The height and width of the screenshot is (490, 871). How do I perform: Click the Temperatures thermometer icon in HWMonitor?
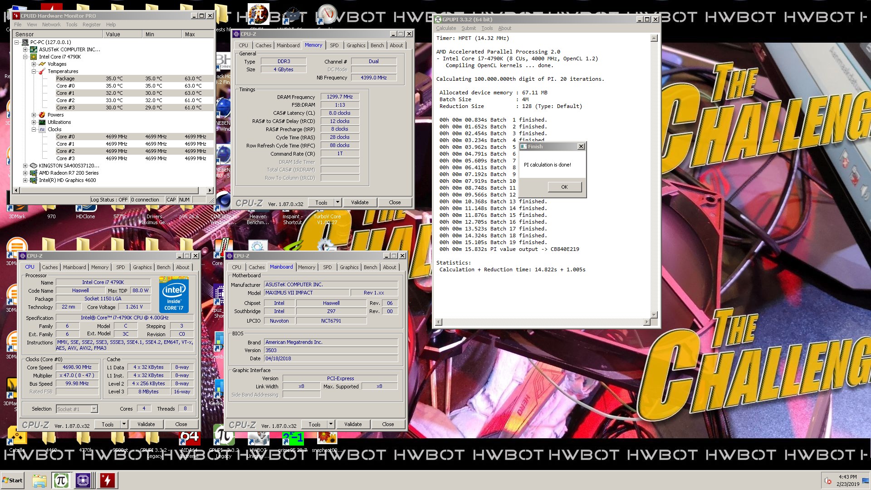pyautogui.click(x=42, y=71)
